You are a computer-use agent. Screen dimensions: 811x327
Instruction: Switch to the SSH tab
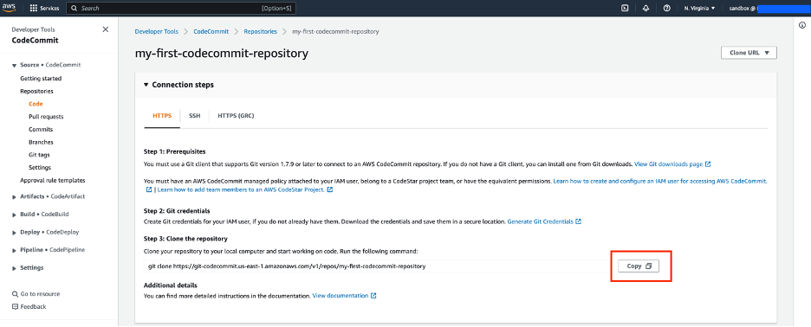pyautogui.click(x=194, y=116)
